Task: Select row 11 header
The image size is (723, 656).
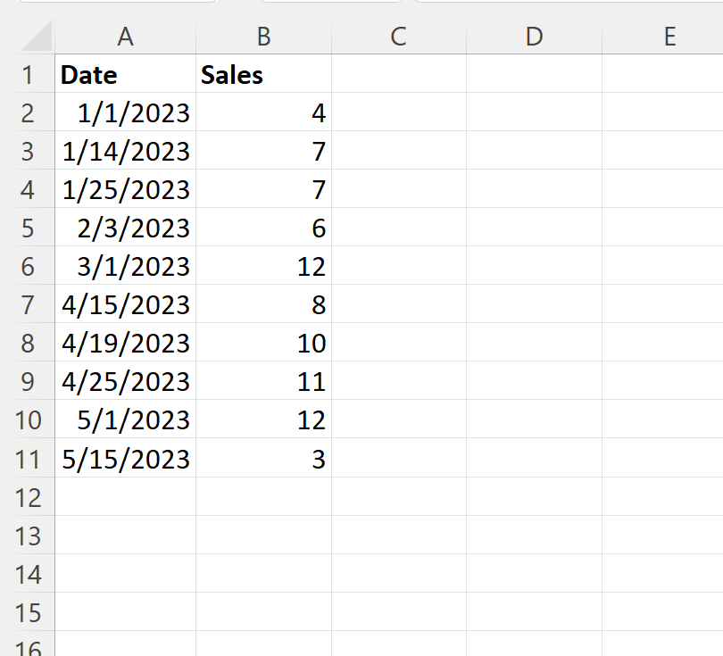Action: coord(28,458)
